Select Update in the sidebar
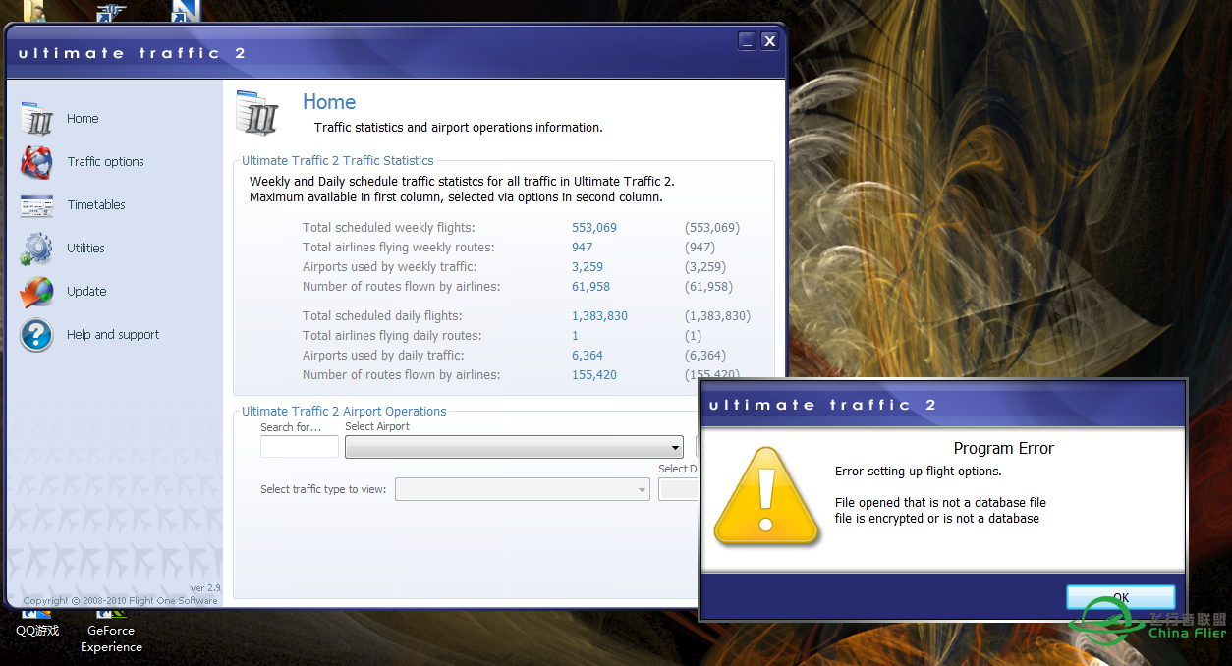Image resolution: width=1232 pixels, height=666 pixels. (86, 292)
